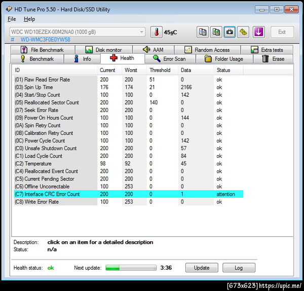Switch to the Random Access tab

(207, 50)
